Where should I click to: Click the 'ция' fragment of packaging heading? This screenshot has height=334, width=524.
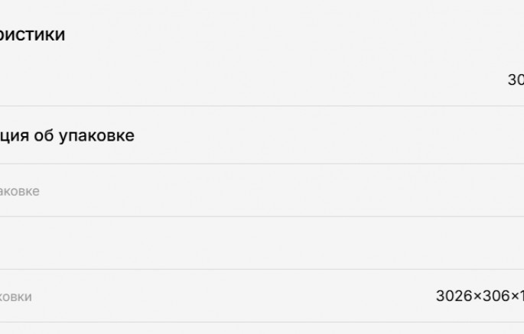[15, 137]
